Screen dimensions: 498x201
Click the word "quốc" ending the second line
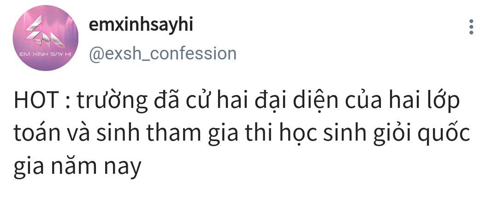click(444, 133)
